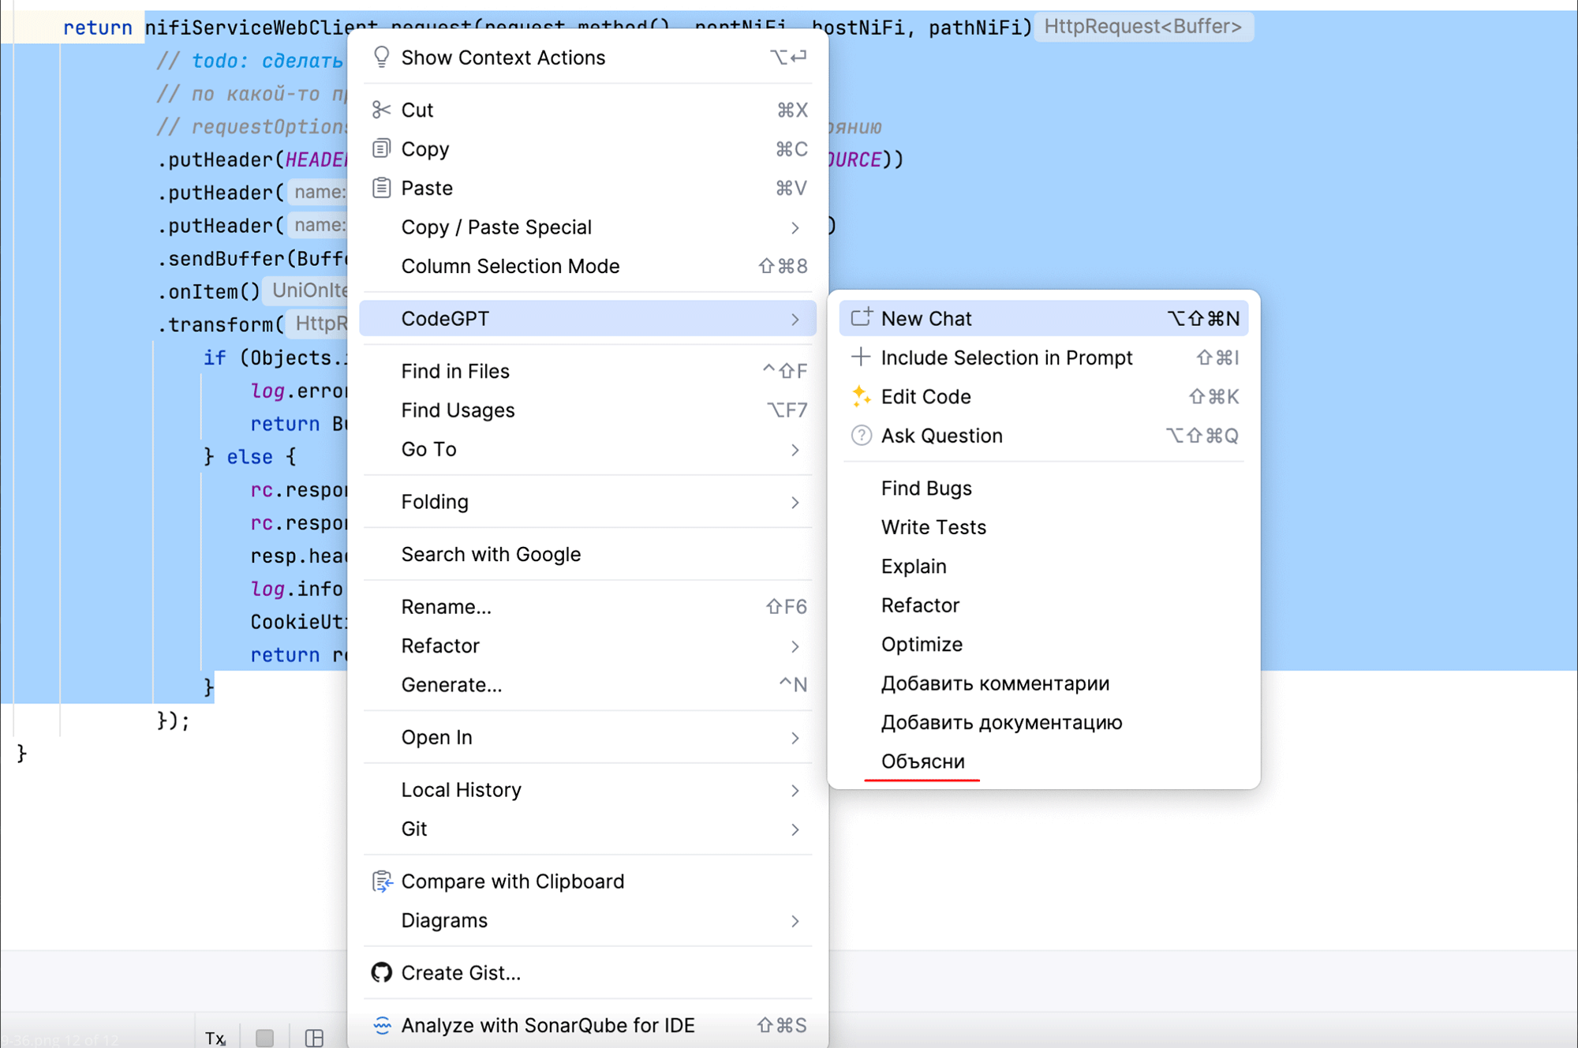Click the lightbulb icon for Context Actions
Image resolution: width=1578 pixels, height=1048 pixels.
[382, 57]
